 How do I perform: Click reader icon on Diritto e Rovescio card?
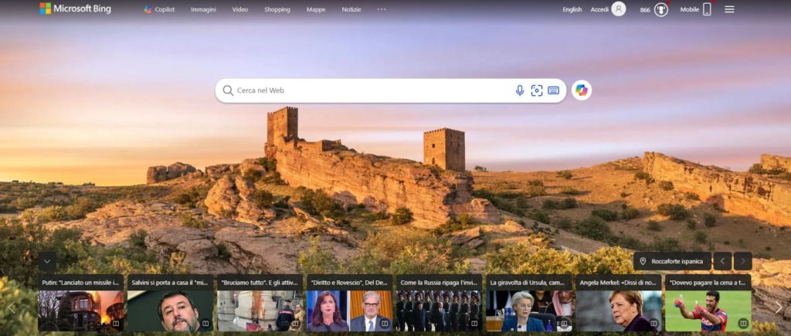click(x=385, y=324)
